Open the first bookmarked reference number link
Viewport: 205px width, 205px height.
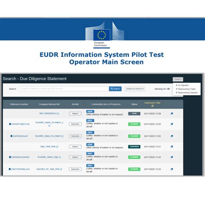click(19, 124)
